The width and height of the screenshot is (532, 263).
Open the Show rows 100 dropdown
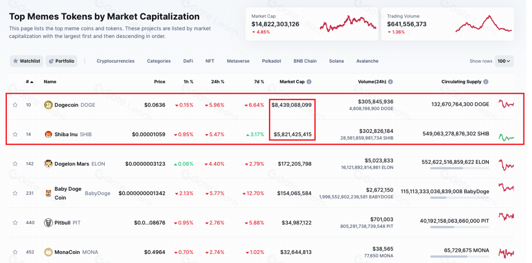pos(504,61)
